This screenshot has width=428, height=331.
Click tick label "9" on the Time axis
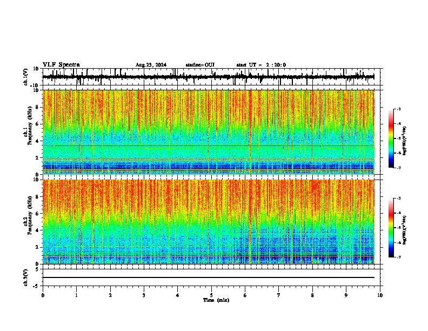pyautogui.click(x=346, y=295)
